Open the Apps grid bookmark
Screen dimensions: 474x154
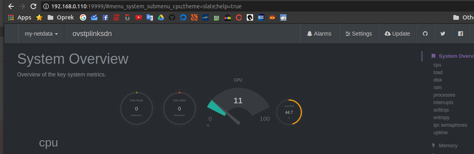[x=19, y=17]
